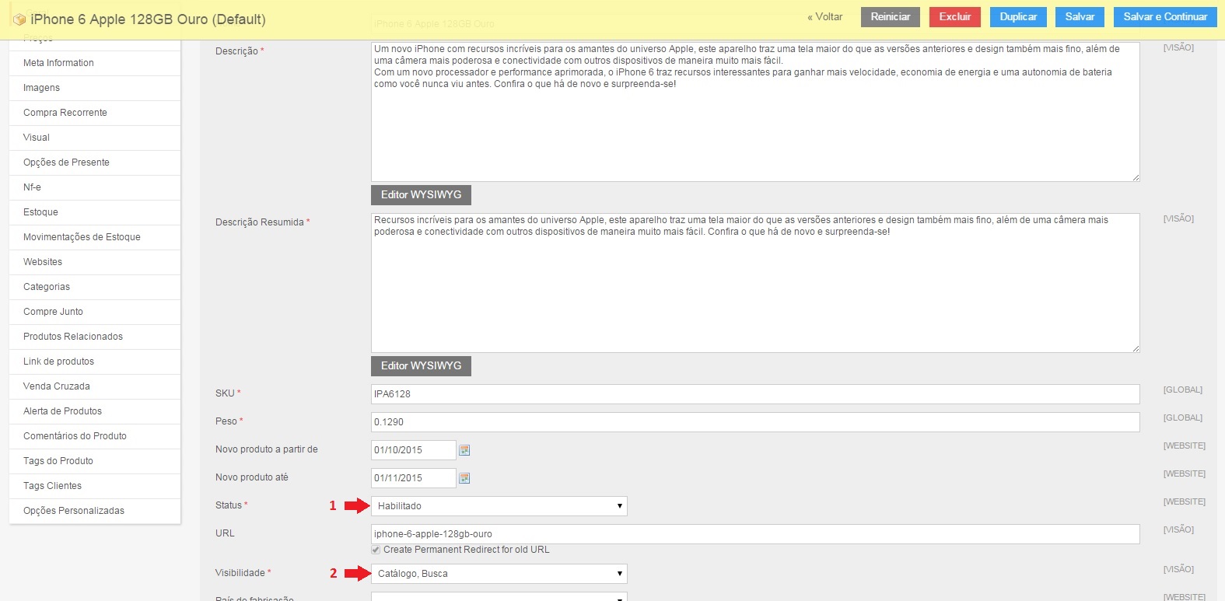Grab resize handle of Descrição Resumida text area

(x=1136, y=348)
